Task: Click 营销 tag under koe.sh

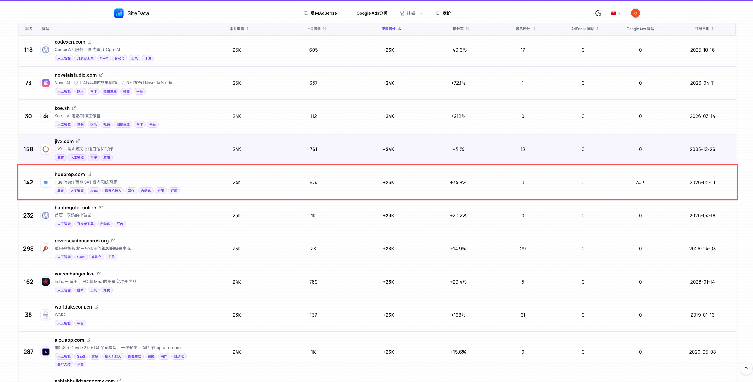Action: click(80, 124)
